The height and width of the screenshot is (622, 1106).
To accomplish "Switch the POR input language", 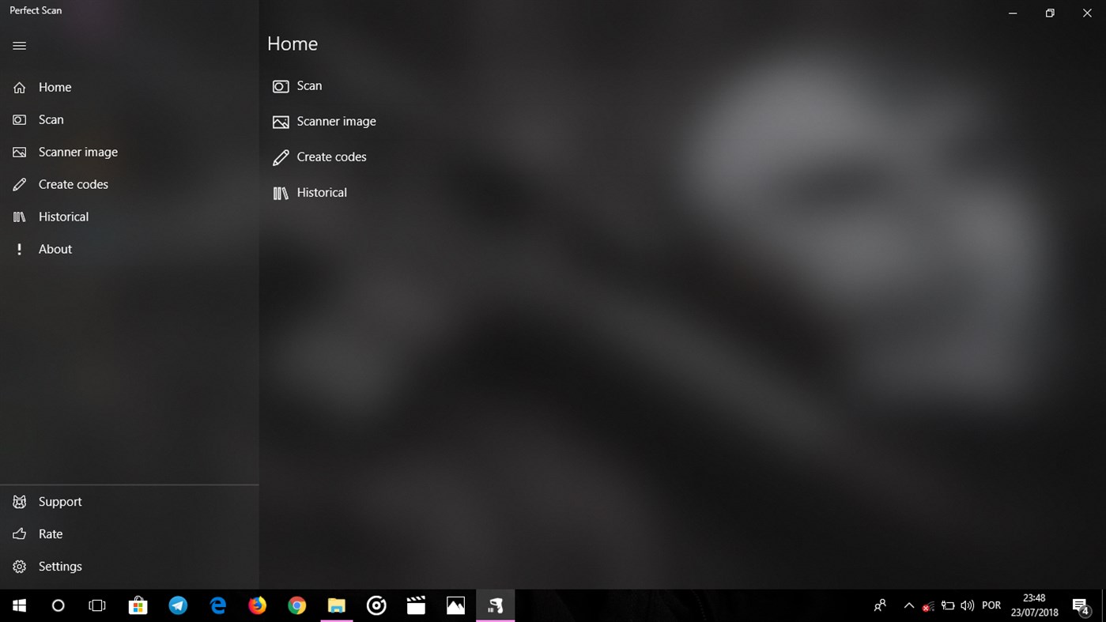I will point(991,605).
